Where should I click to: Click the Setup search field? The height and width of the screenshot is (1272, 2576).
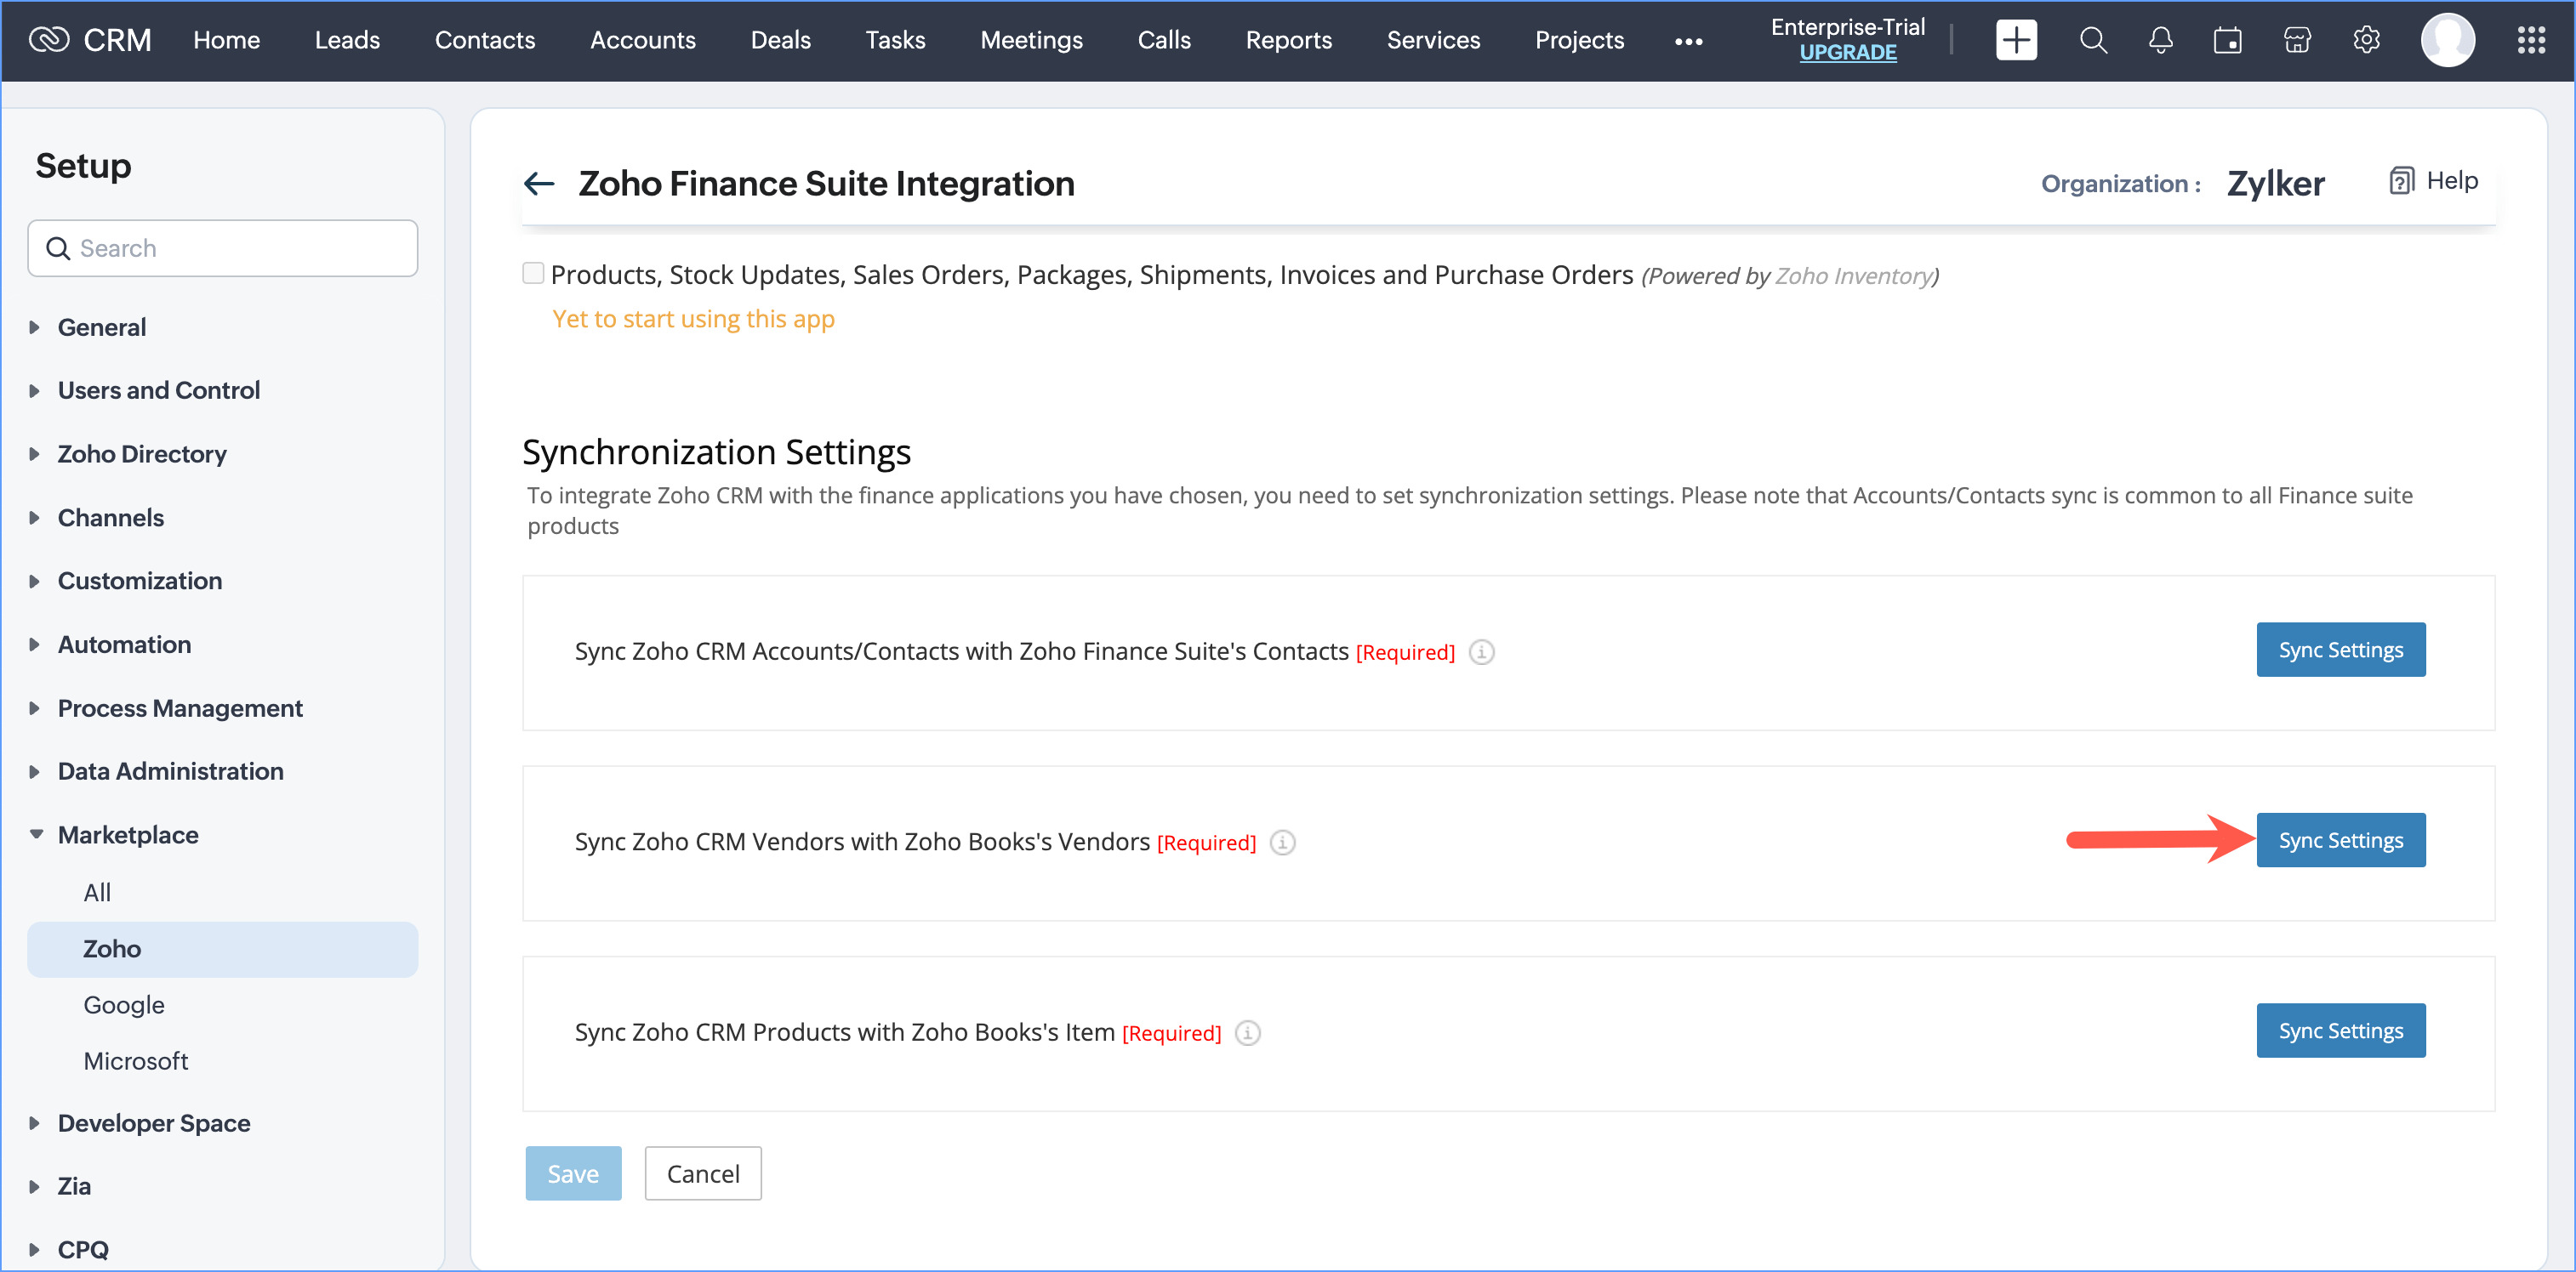point(223,247)
